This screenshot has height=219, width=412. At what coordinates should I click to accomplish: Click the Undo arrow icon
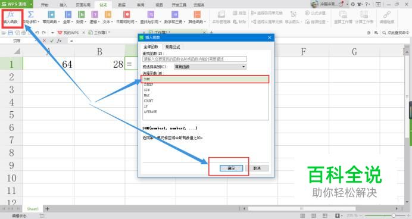click(37, 33)
